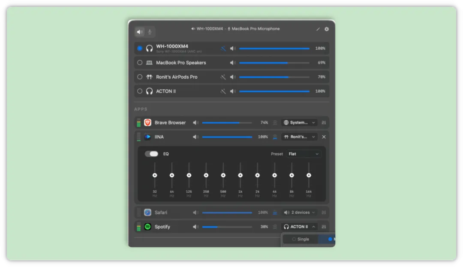The width and height of the screenshot is (463, 267).
Task: Switch to the output devices speaker tab
Action: [x=140, y=32]
